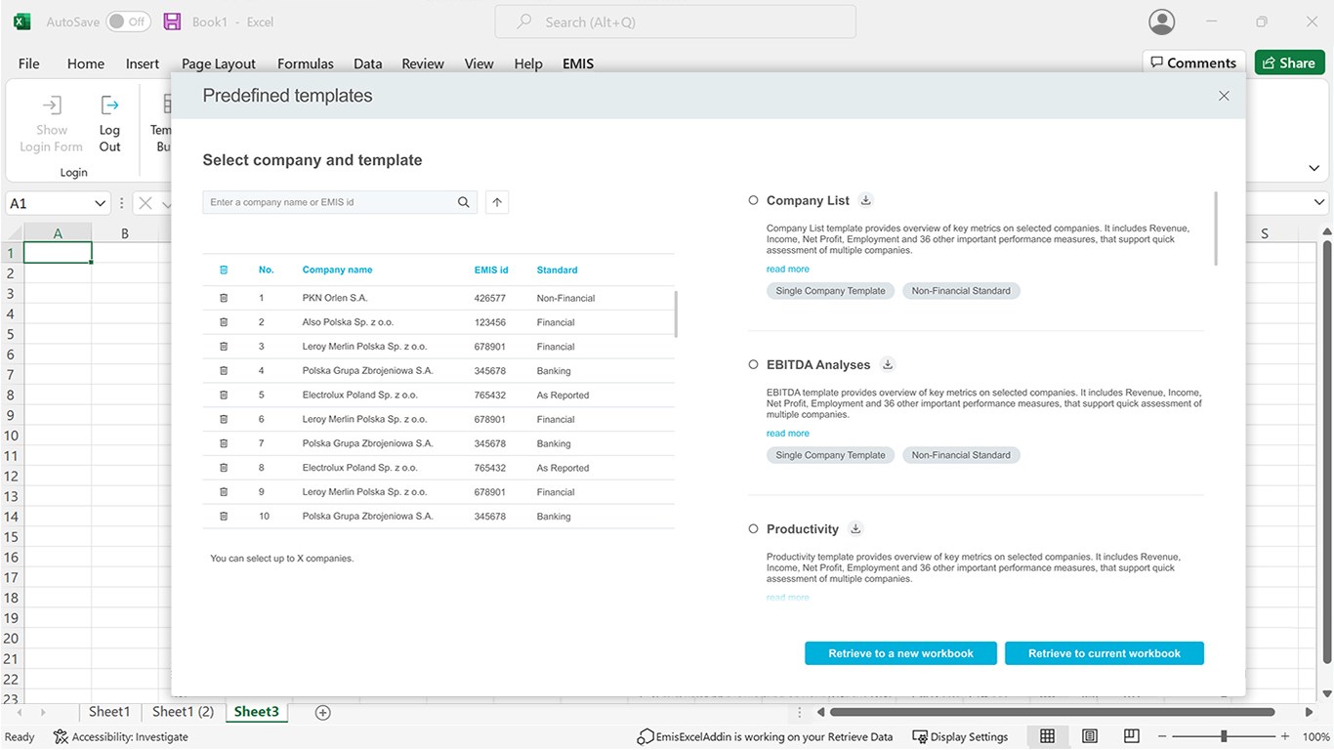This screenshot has width=1334, height=750.
Task: Open the account profile icon
Action: pos(1162,21)
